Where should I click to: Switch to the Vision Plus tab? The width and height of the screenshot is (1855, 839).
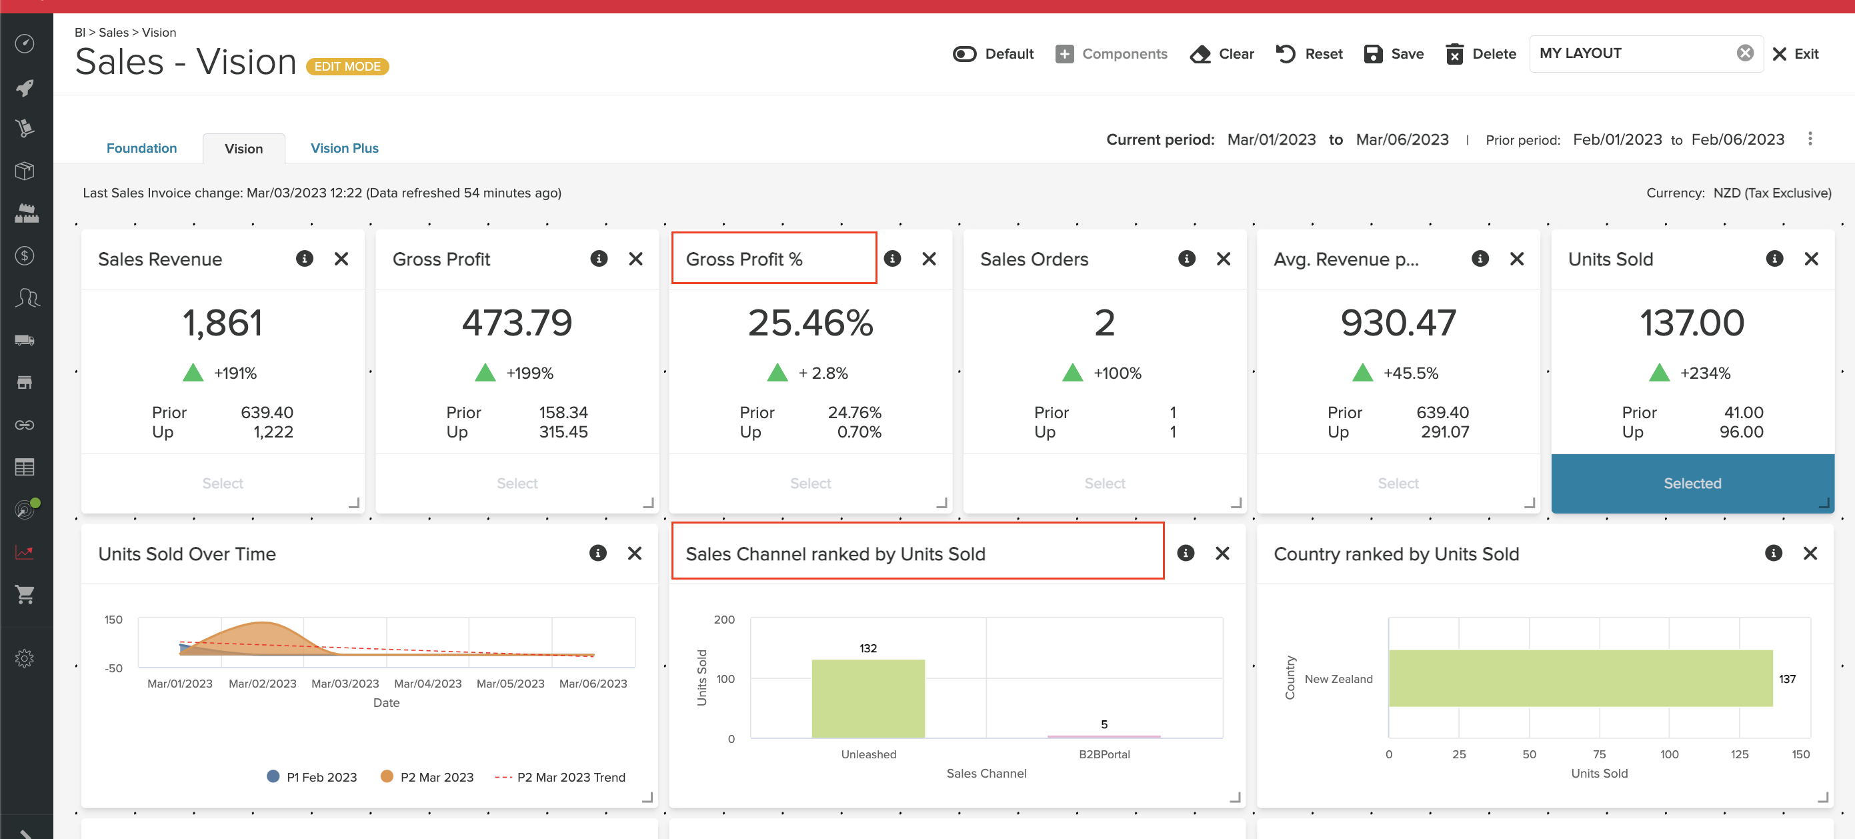[x=344, y=147]
